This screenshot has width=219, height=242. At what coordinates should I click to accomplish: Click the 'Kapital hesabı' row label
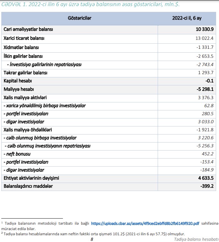[x=18, y=81]
